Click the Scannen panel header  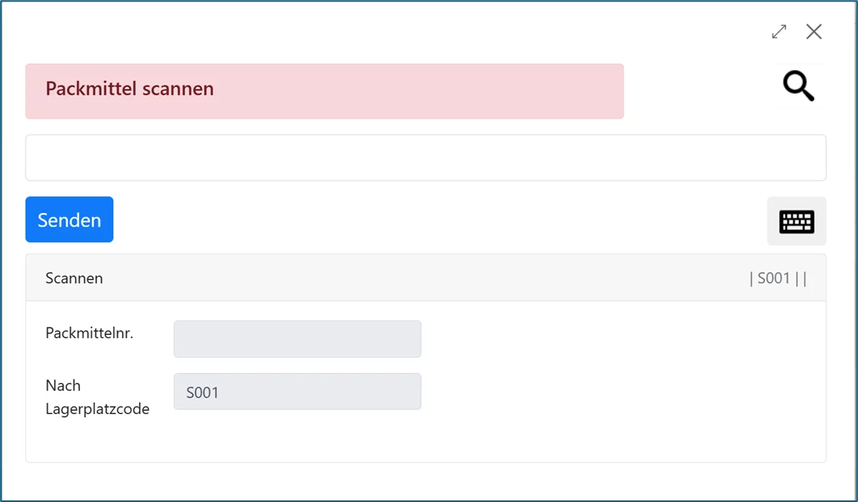click(x=426, y=278)
